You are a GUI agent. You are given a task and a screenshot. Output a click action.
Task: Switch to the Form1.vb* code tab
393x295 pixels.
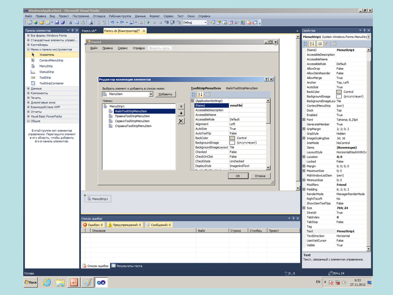point(89,31)
